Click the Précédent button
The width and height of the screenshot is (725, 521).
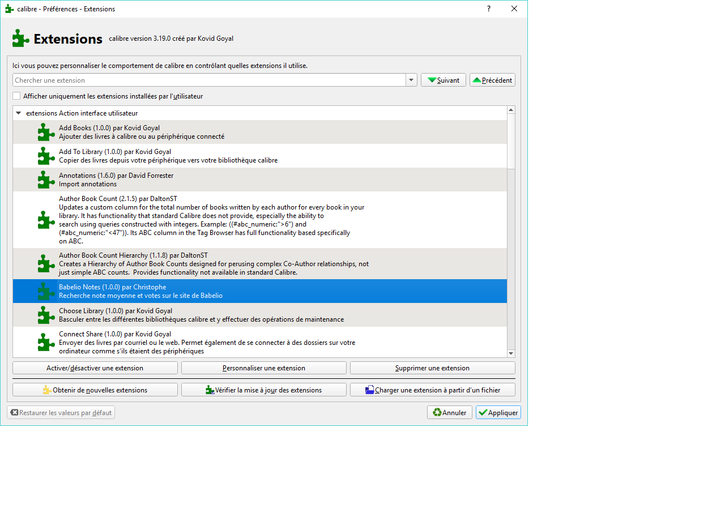click(492, 80)
